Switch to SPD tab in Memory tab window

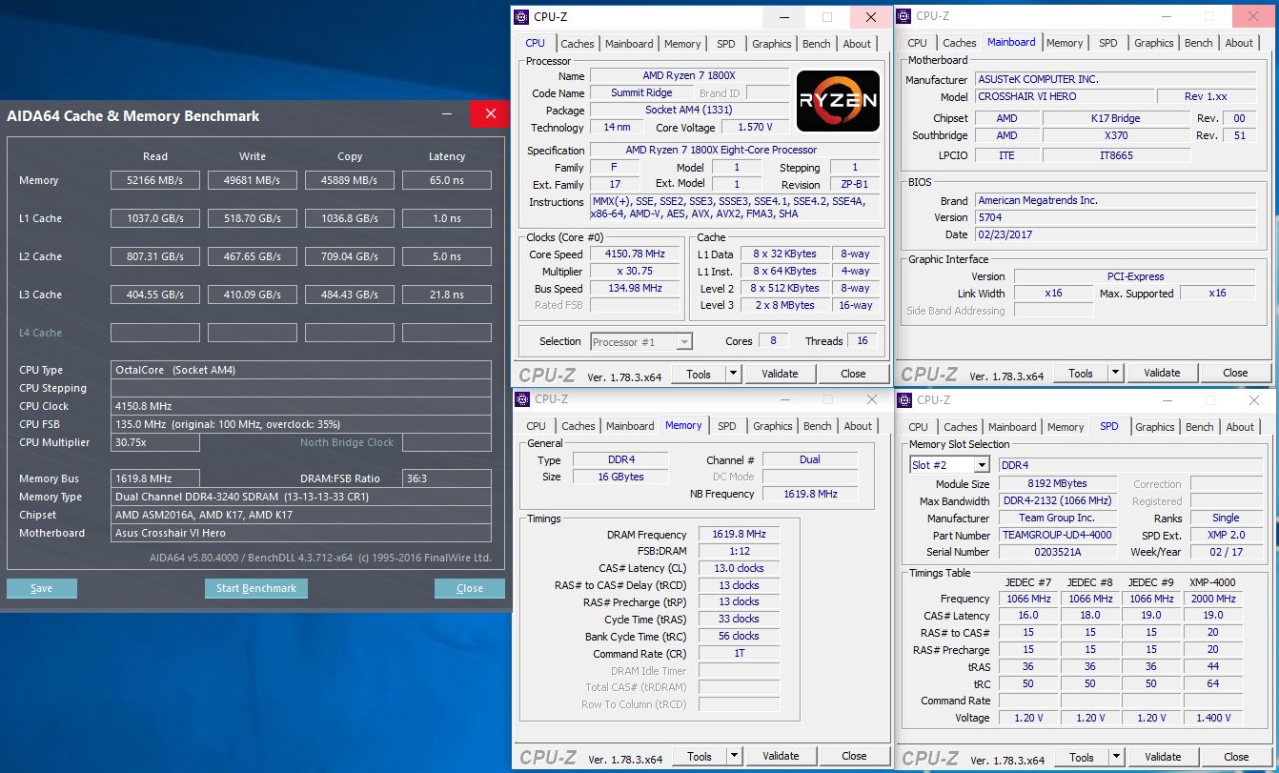[727, 426]
